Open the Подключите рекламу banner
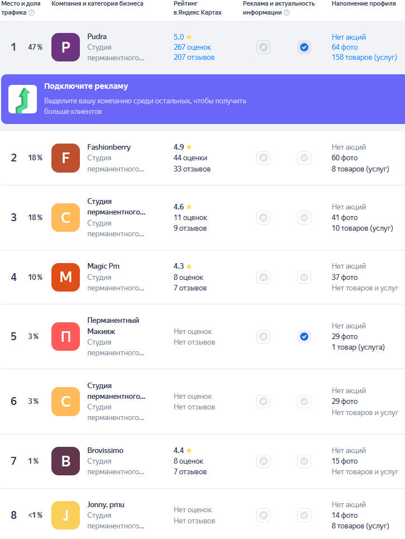Screen dimensions: 405x539 coord(203,99)
